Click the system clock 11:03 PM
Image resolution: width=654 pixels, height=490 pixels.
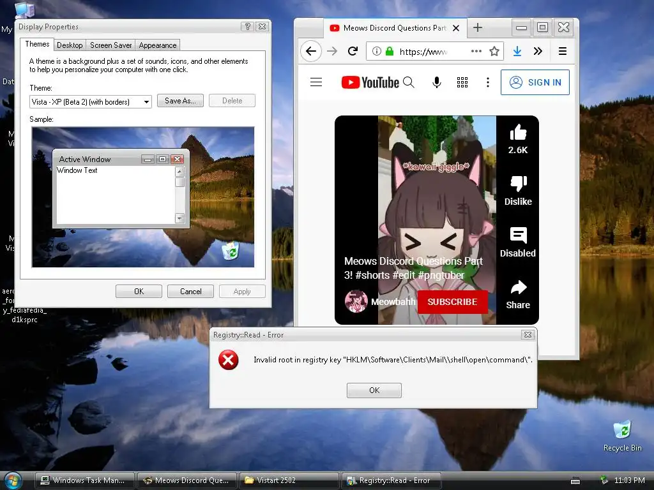click(629, 480)
